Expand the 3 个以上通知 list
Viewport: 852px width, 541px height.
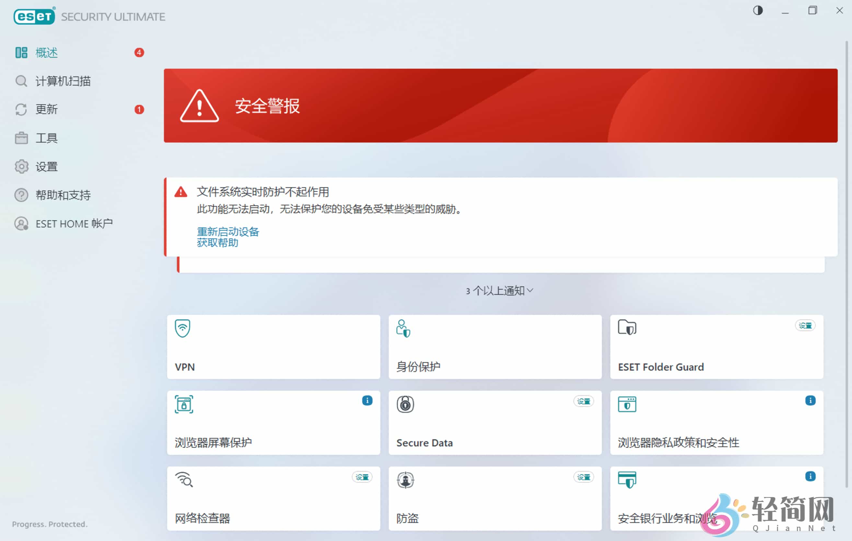pyautogui.click(x=499, y=291)
